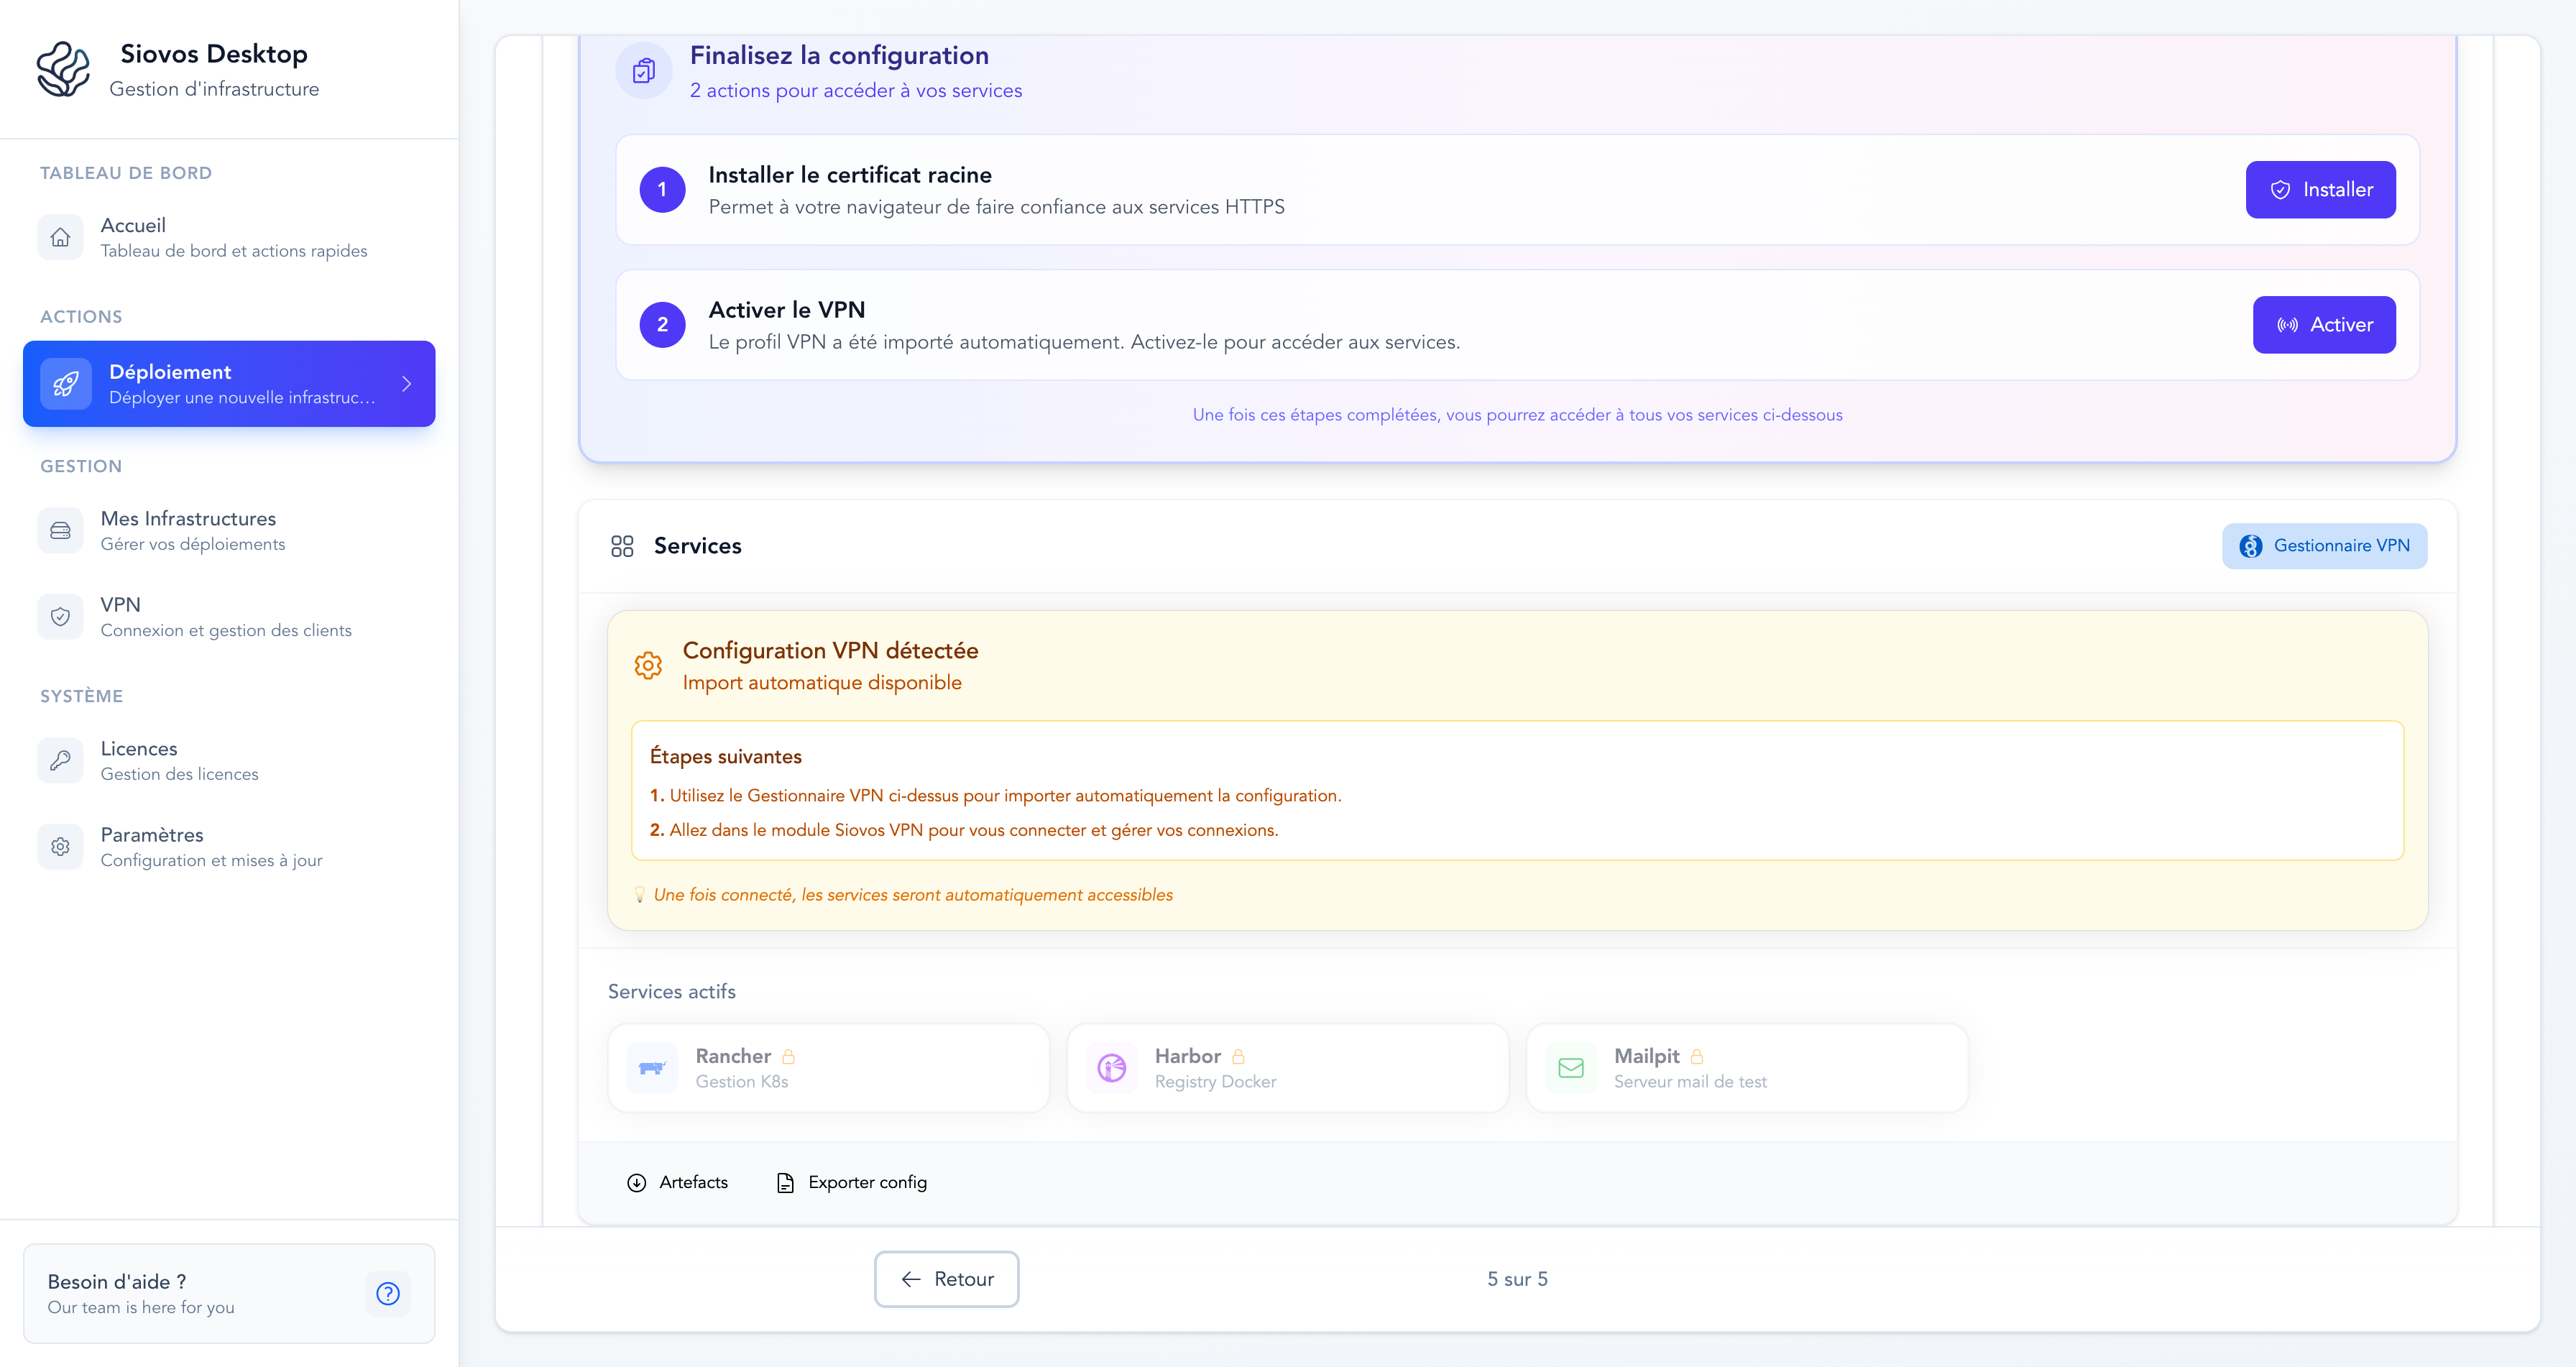Click the clipboard icon beside Finalisez la configuration

click(x=644, y=71)
